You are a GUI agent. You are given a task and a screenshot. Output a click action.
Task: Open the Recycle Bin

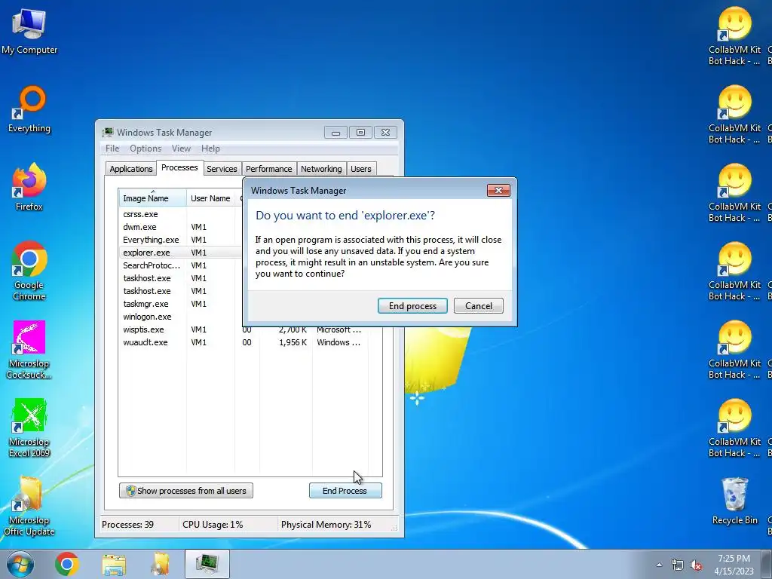coord(734,501)
